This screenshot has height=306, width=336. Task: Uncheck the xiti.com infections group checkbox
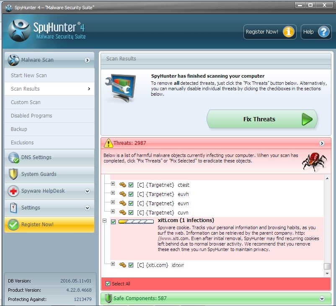(114, 222)
